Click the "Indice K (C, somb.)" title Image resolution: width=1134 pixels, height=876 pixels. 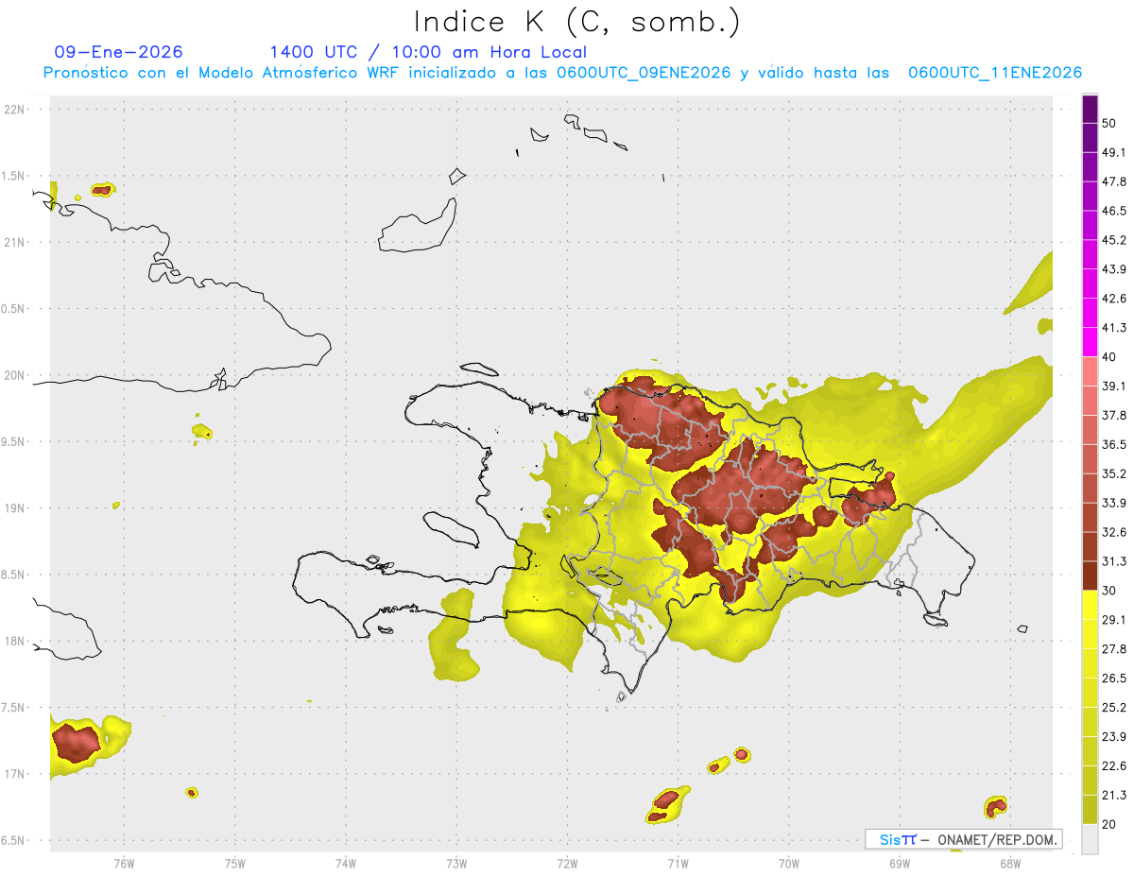point(576,21)
